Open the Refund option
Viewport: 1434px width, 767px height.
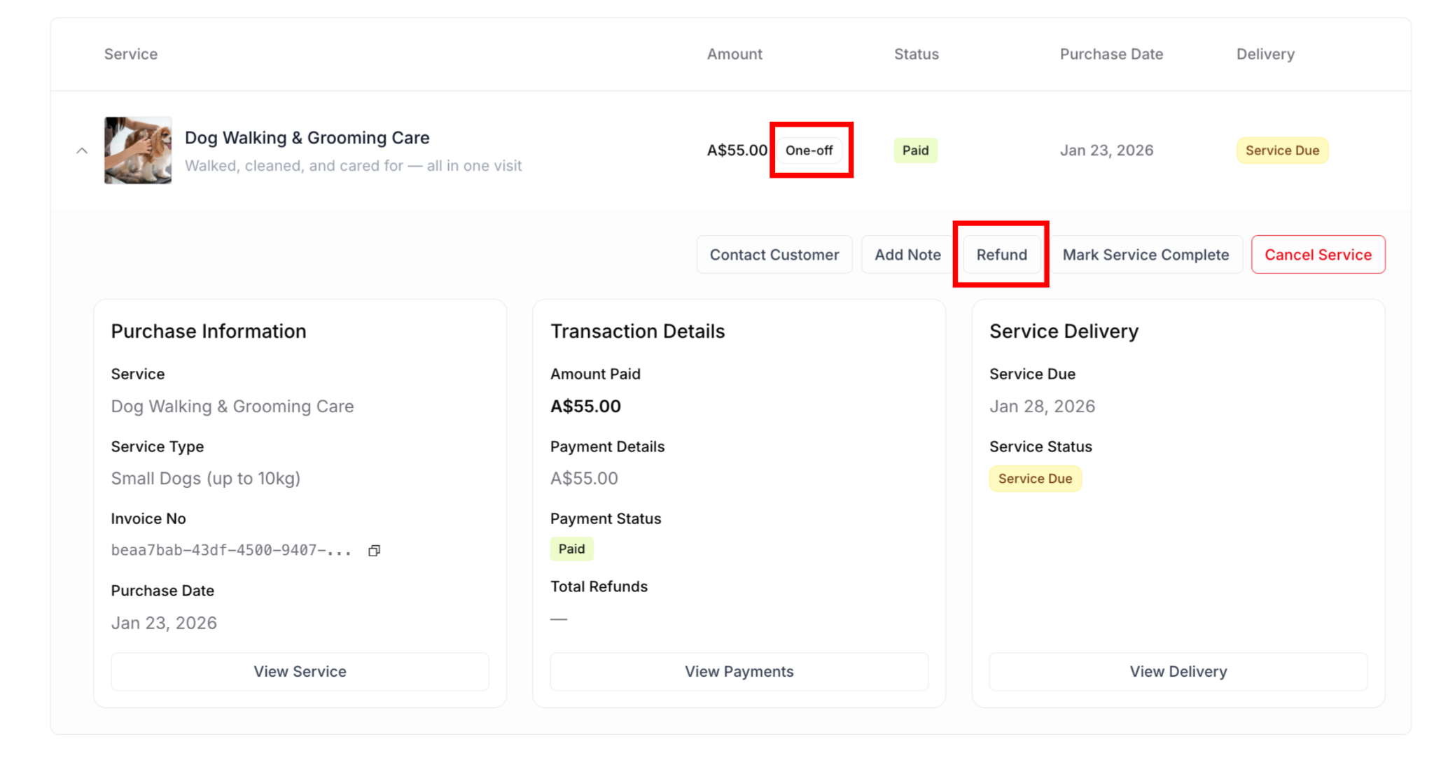(x=1001, y=255)
